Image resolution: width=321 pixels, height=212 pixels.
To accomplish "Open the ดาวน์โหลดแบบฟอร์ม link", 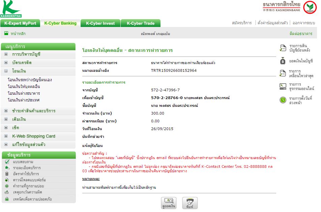I will pos(29,180).
